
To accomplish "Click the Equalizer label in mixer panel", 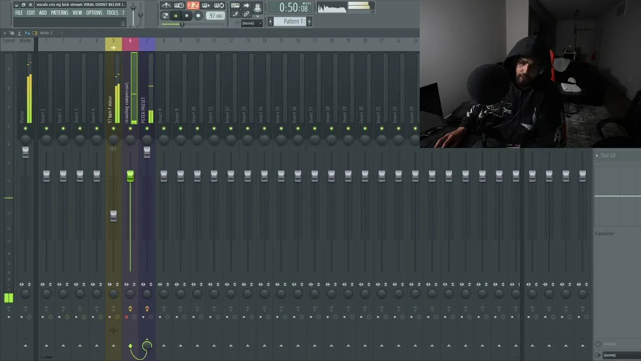I will [604, 234].
